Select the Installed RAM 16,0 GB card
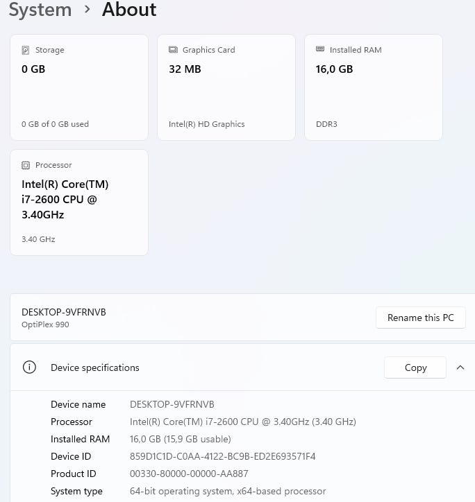Viewport: 475px width, 502px height. click(374, 87)
